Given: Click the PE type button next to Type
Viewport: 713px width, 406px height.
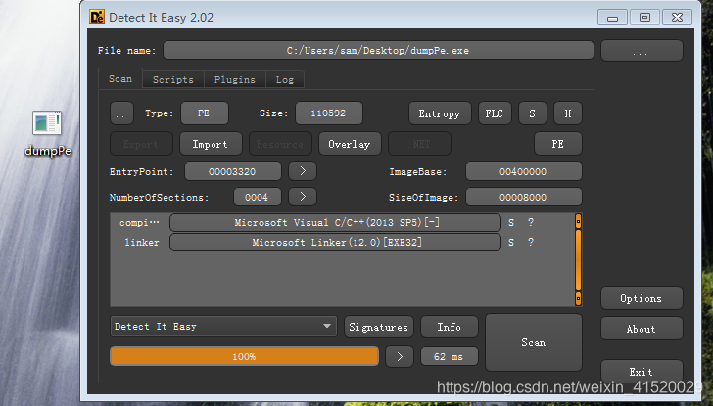Looking at the screenshot, I should point(205,113).
